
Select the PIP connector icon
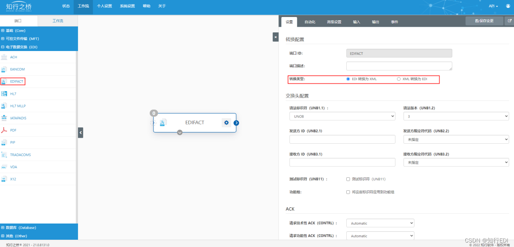click(x=4, y=143)
